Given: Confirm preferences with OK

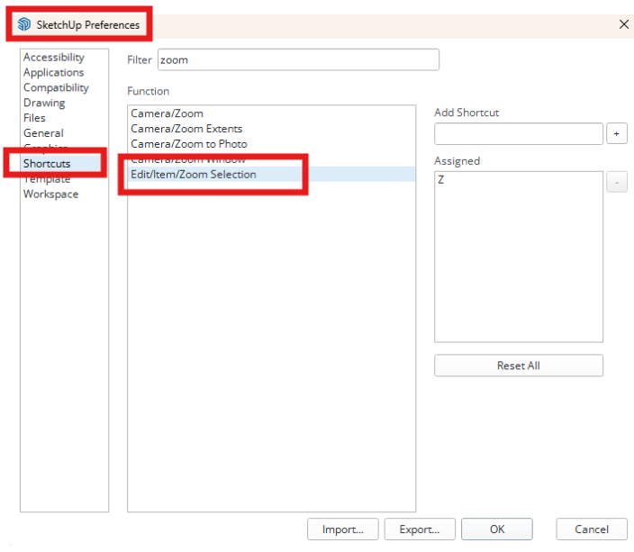Looking at the screenshot, I should pyautogui.click(x=497, y=529).
